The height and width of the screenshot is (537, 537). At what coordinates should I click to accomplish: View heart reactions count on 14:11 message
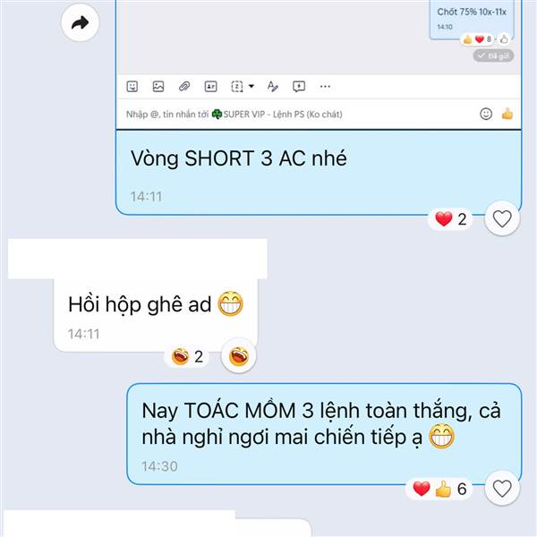coord(450,219)
